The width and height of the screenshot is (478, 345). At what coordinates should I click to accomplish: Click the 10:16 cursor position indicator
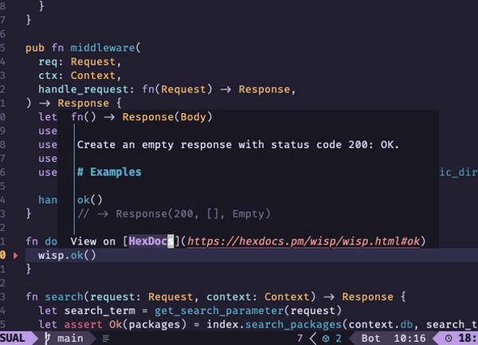point(409,339)
